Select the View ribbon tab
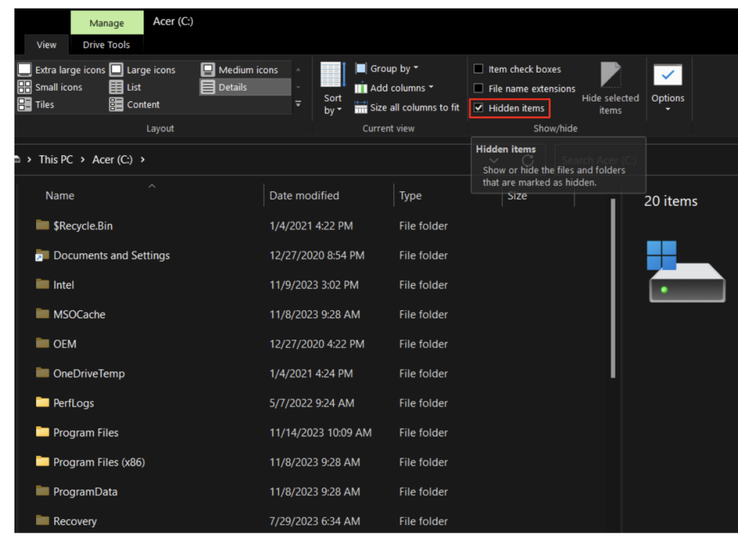The image size is (738, 539). click(45, 45)
